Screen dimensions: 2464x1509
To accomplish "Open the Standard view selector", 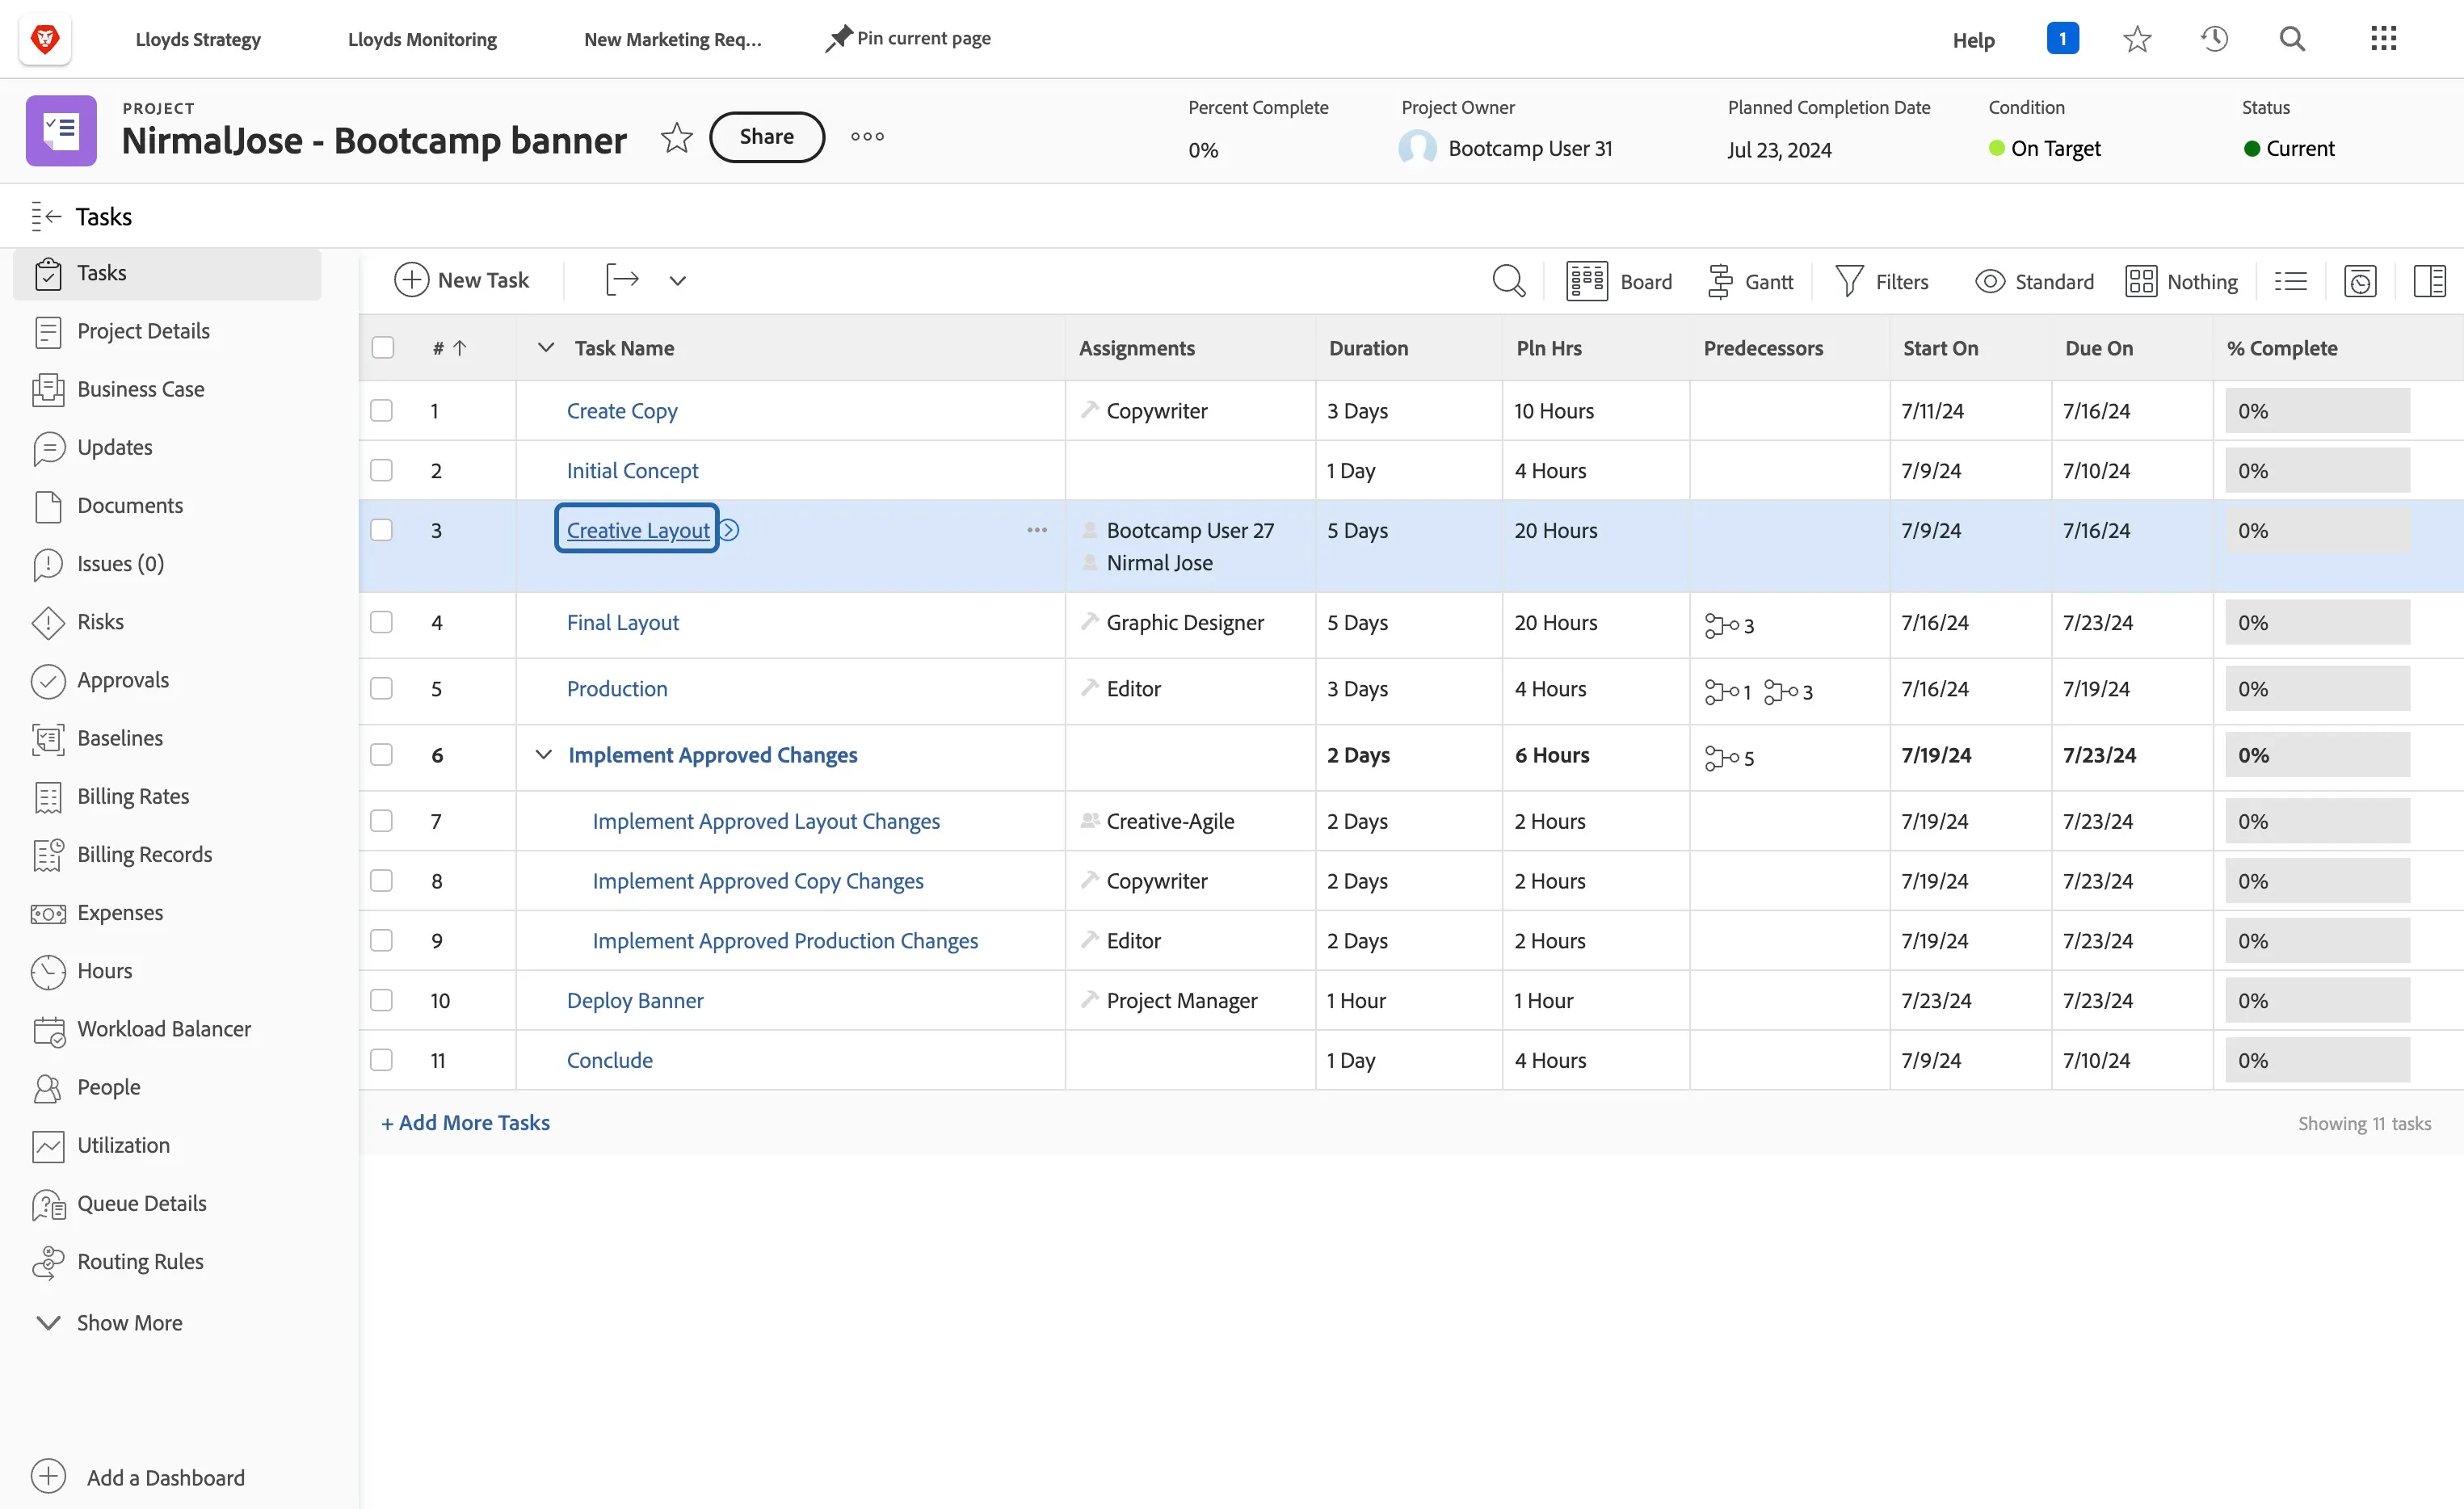I will tap(2034, 281).
